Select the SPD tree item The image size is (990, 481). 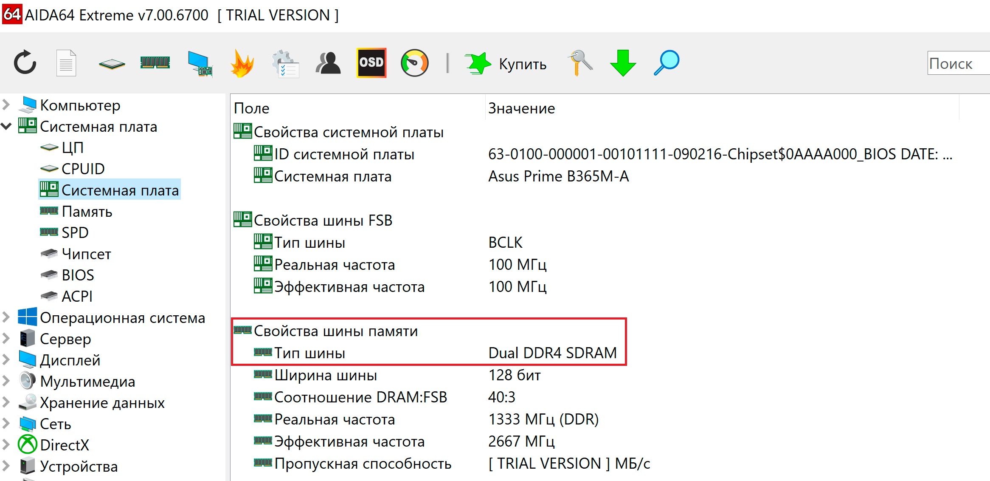coord(64,232)
